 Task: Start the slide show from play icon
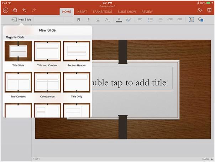click(209, 11)
